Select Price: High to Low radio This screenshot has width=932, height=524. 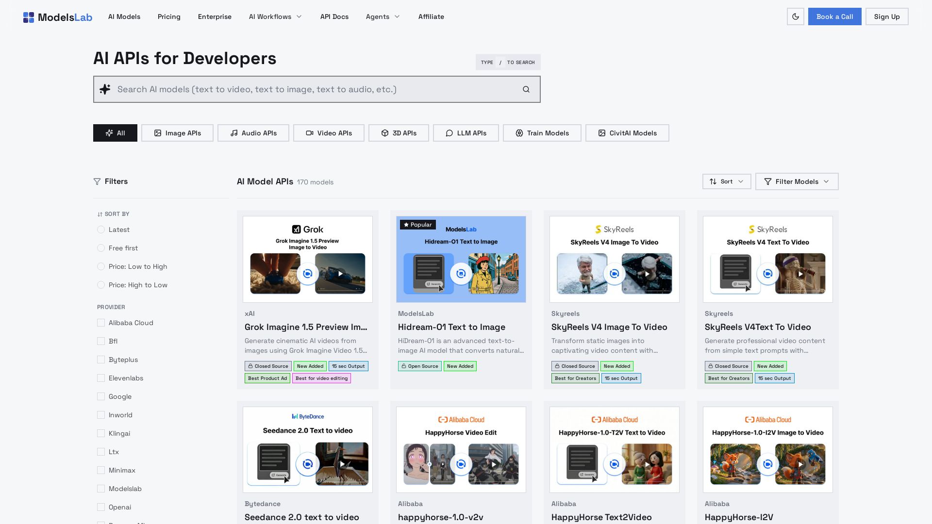coord(101,285)
